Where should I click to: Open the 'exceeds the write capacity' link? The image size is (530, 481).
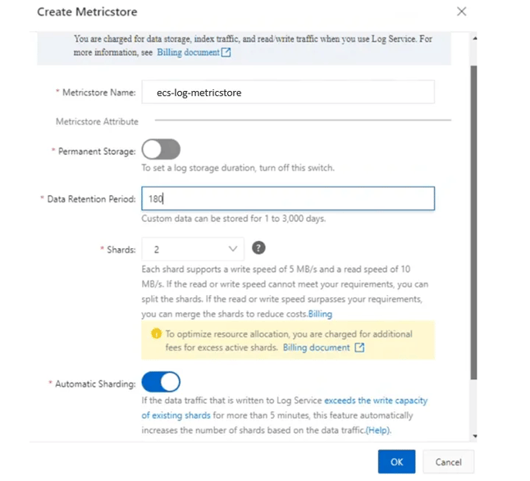tap(376, 401)
